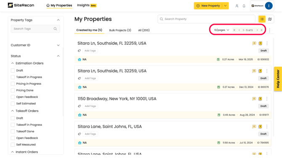The image size is (282, 158).
Task: Click the Search Tags field
Action: coord(35,28)
